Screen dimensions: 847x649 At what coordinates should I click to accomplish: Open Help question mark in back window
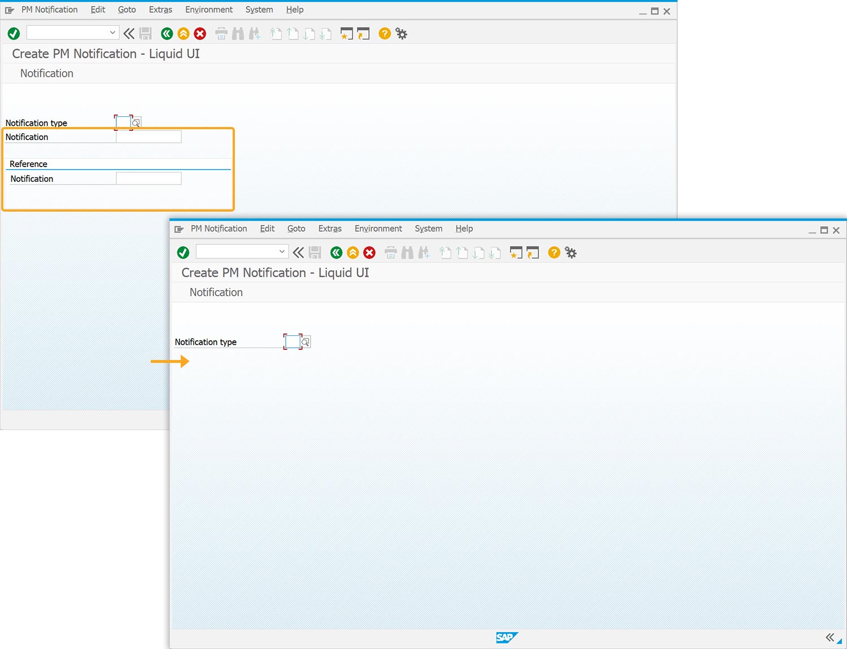pyautogui.click(x=385, y=34)
